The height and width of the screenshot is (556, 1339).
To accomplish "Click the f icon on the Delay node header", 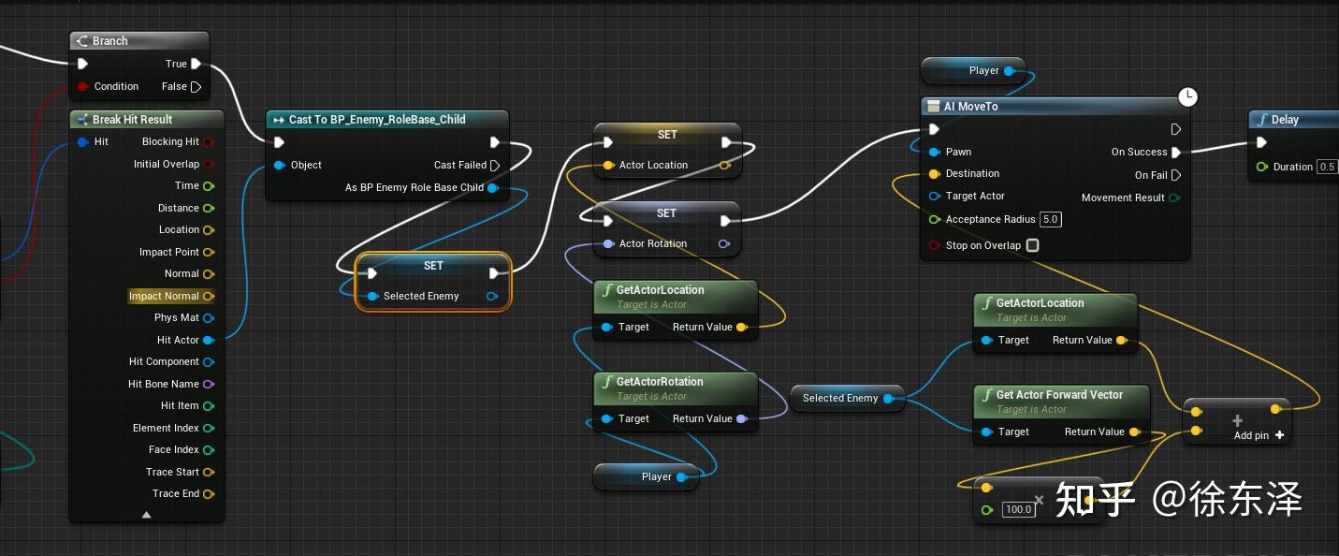I will point(1264,119).
